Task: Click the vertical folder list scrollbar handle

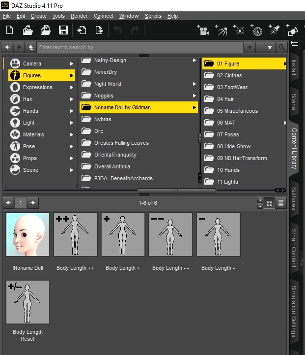Action: click(x=200, y=138)
